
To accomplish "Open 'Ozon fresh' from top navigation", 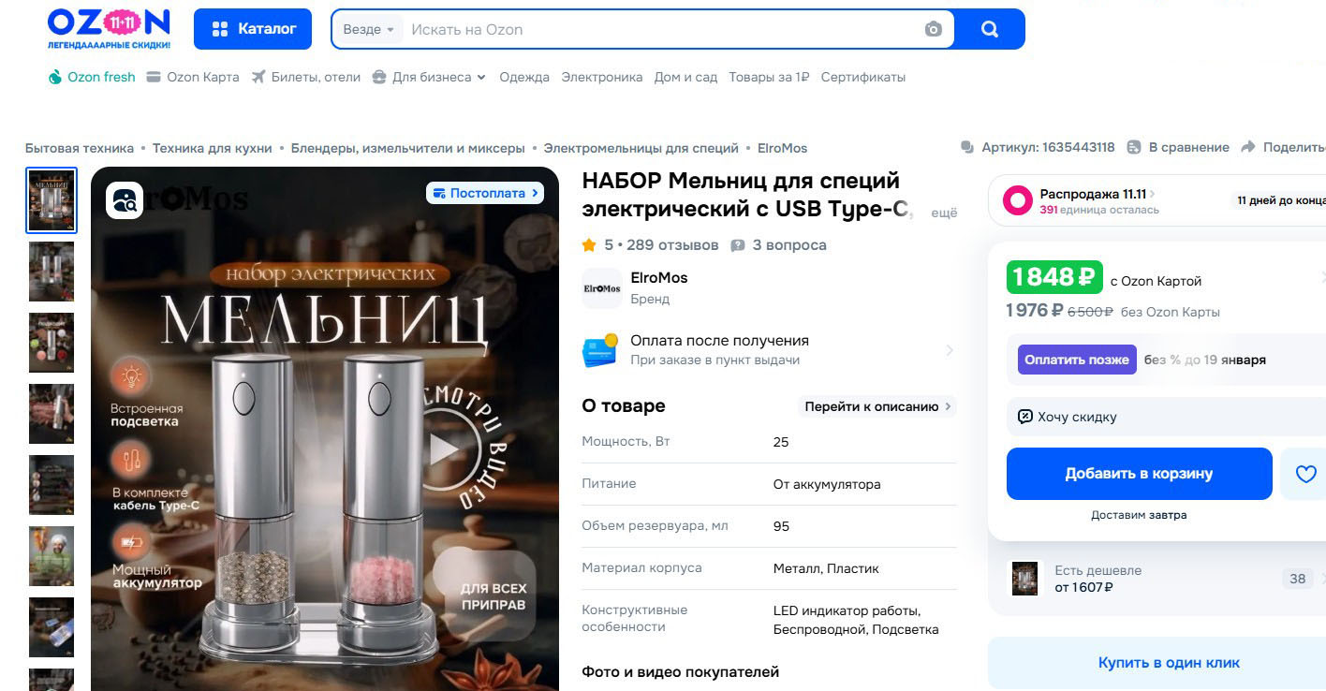I will pyautogui.click(x=92, y=77).
